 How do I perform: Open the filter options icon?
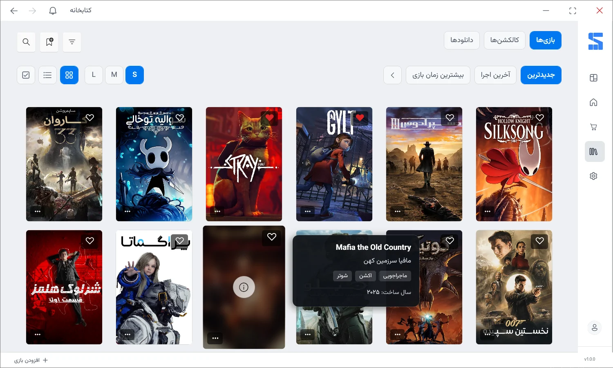coord(72,42)
